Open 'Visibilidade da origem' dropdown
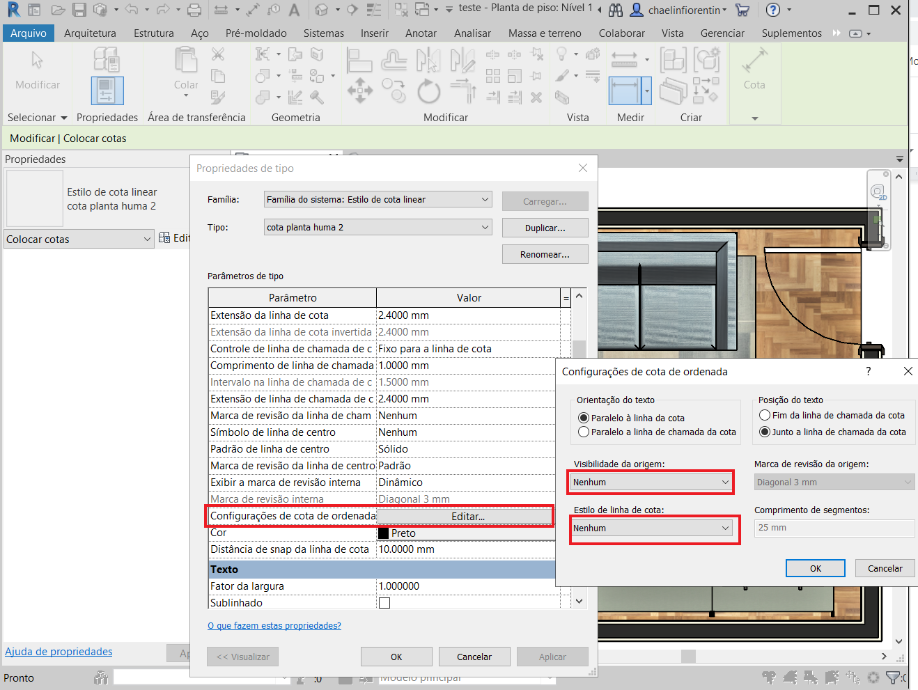The image size is (918, 690). (x=651, y=482)
